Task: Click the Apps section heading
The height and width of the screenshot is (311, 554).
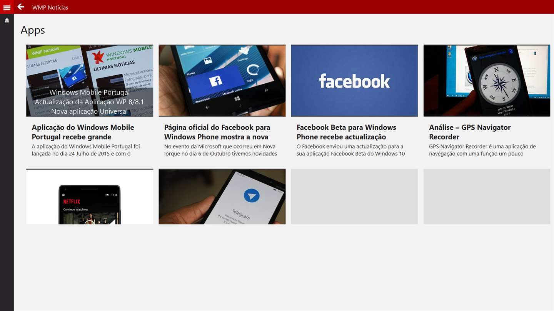Action: [x=33, y=30]
